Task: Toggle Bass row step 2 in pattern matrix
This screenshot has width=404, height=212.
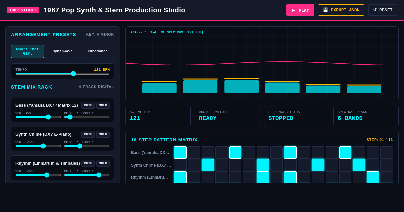Action: 194,152
